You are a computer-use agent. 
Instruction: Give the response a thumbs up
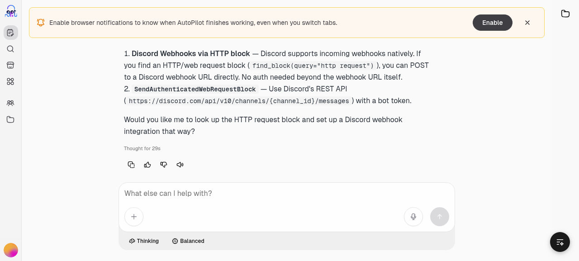(x=147, y=165)
